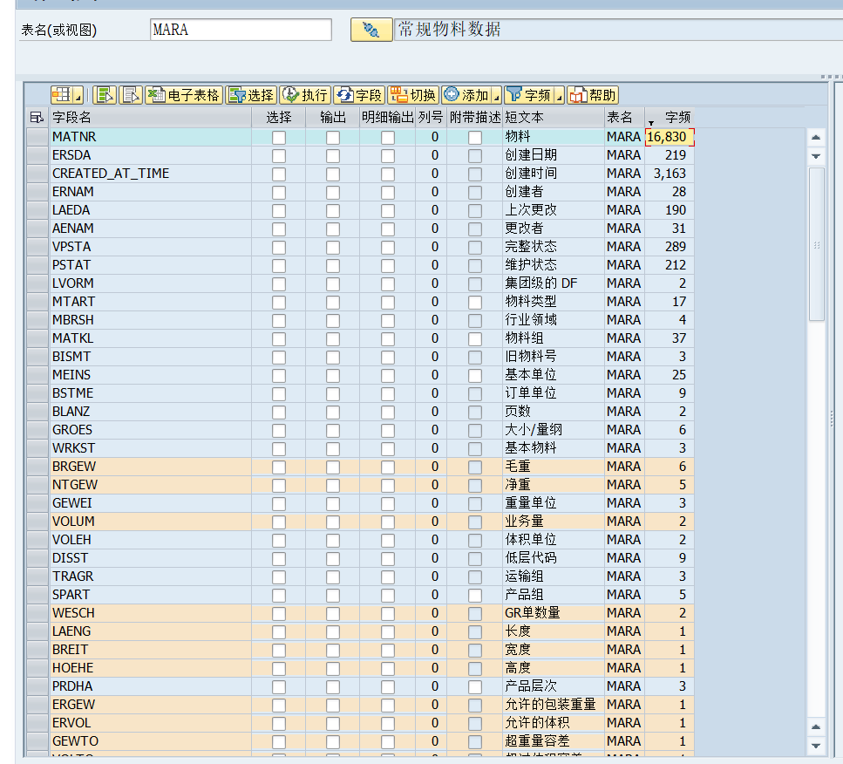Click the 添加 button

click(466, 95)
